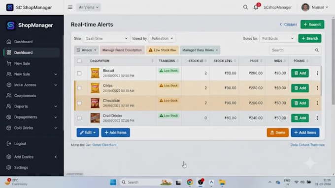
Task: Open the hamburger menu icon
Action: (x=70, y=7)
